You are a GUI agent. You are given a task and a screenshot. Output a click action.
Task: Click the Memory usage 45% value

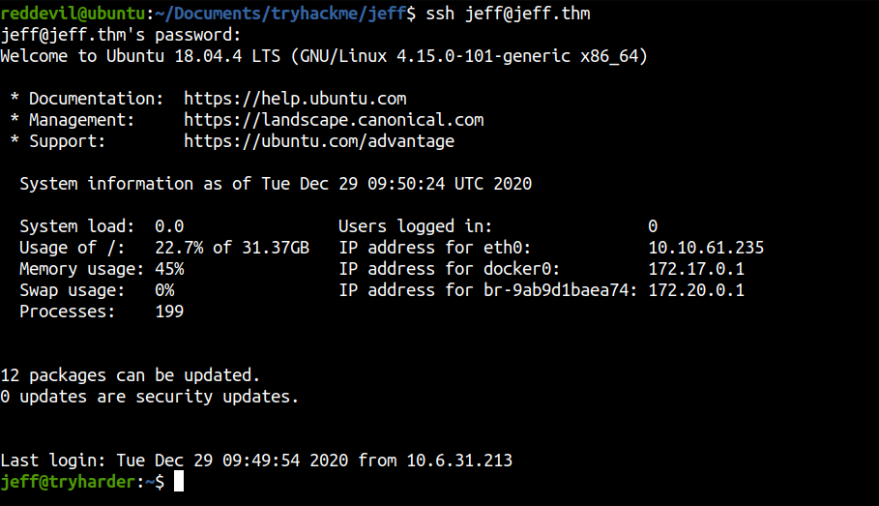(x=169, y=269)
